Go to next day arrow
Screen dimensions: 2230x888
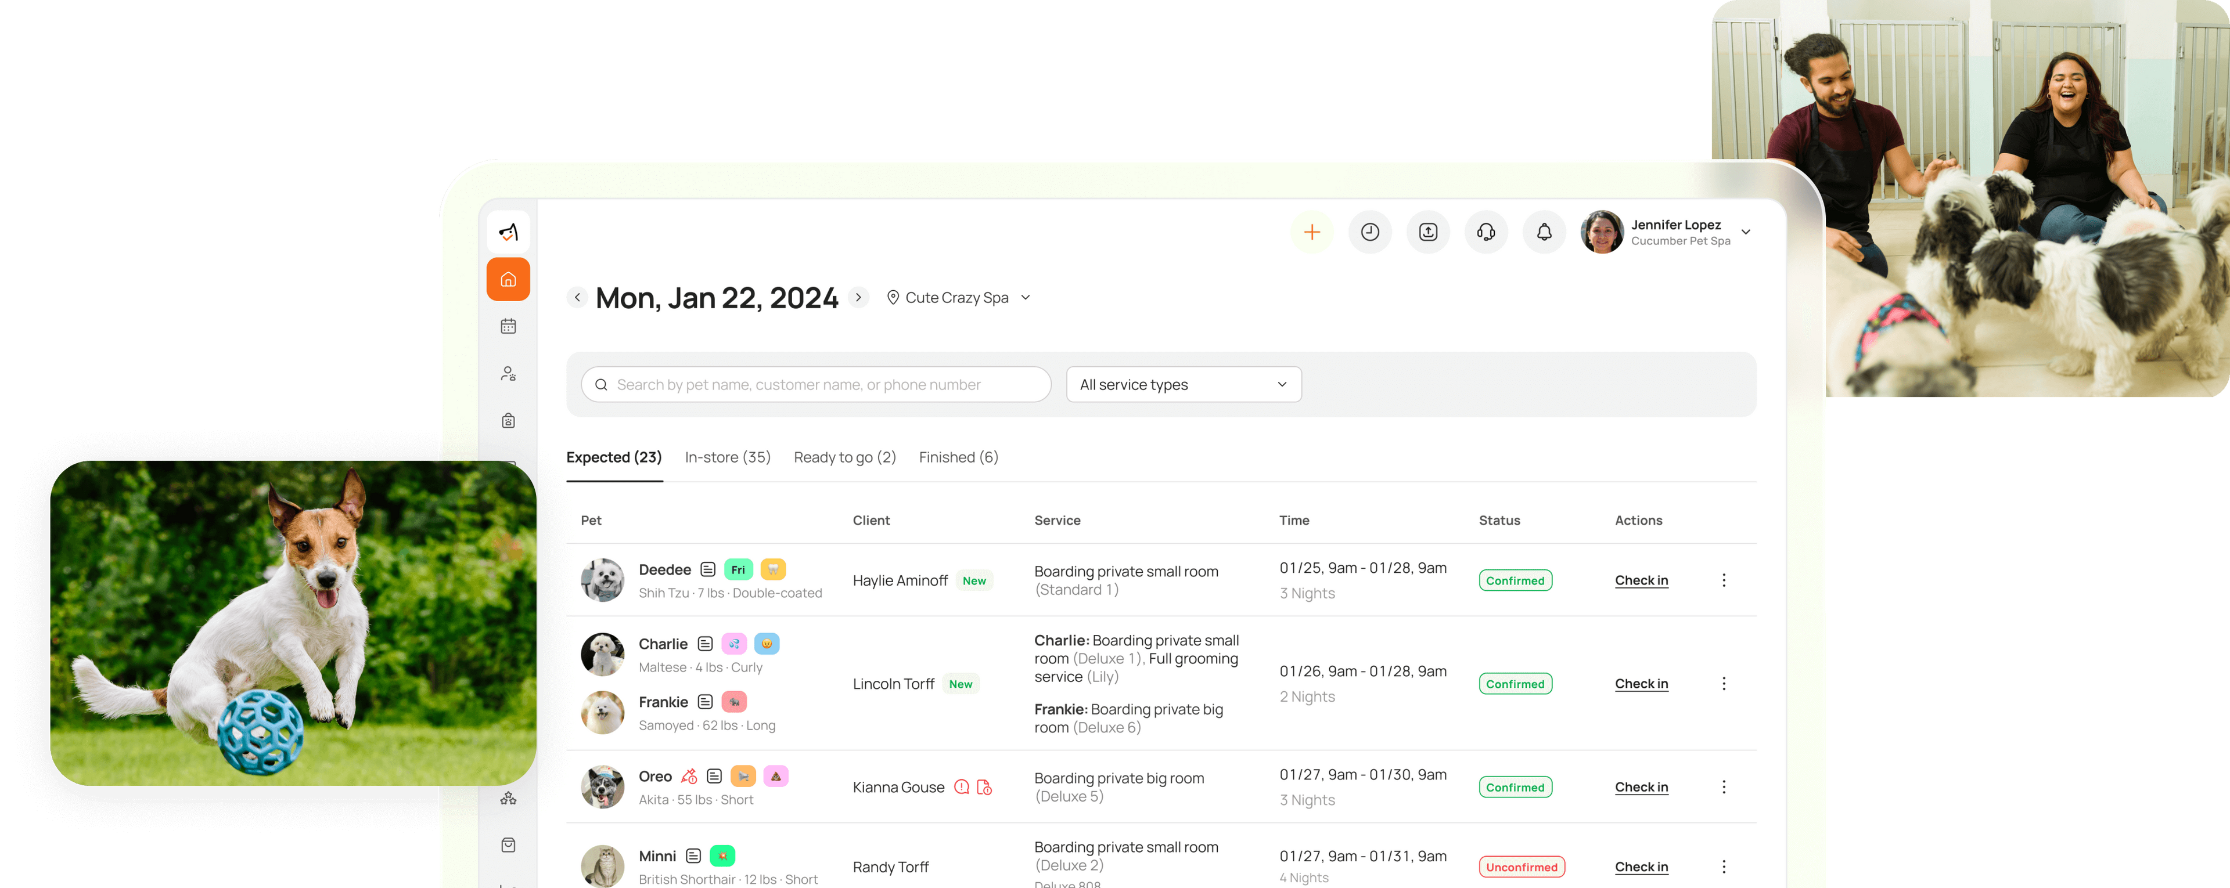tap(858, 298)
